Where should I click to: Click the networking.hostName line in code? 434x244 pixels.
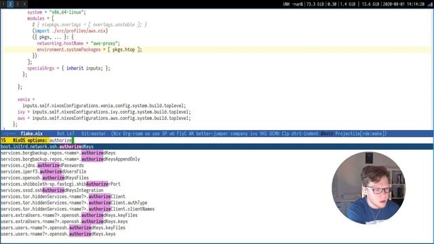coord(79,43)
